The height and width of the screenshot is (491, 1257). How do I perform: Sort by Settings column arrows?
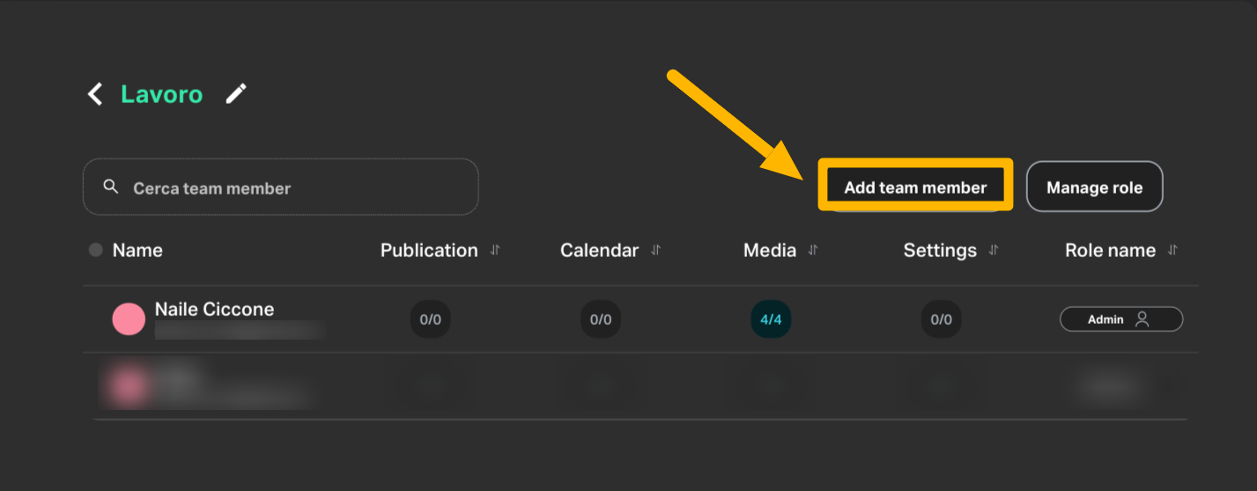[994, 251]
